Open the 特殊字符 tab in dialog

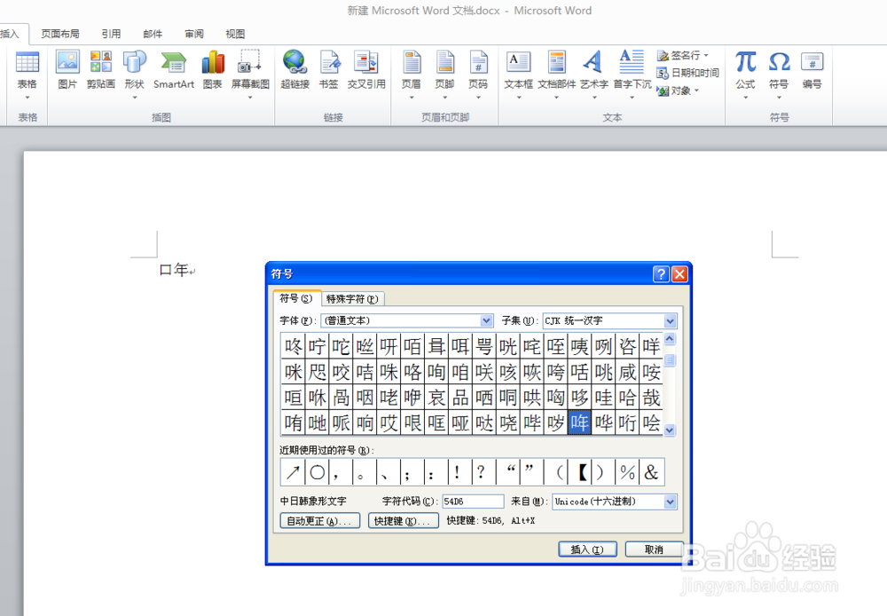353,299
